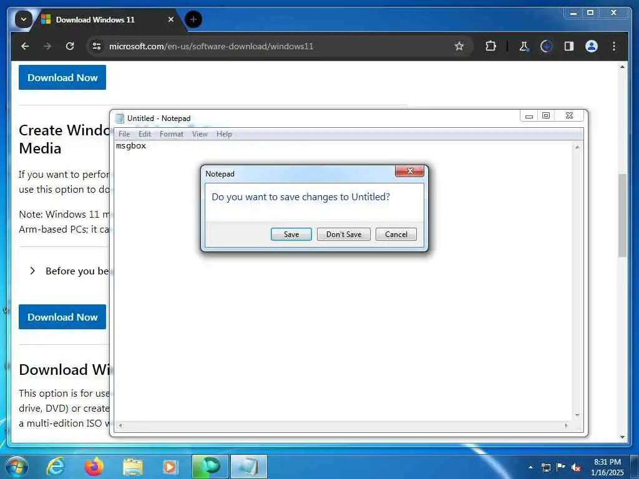Launch Firefox from the taskbar

pos(94,467)
